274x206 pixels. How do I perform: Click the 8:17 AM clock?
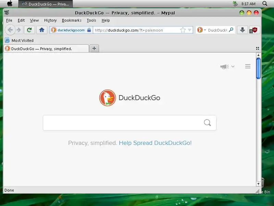[x=248, y=4]
